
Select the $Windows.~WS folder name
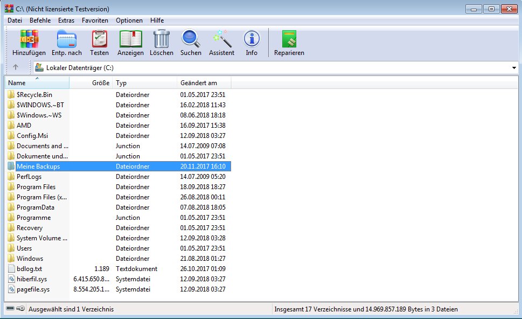(x=39, y=115)
